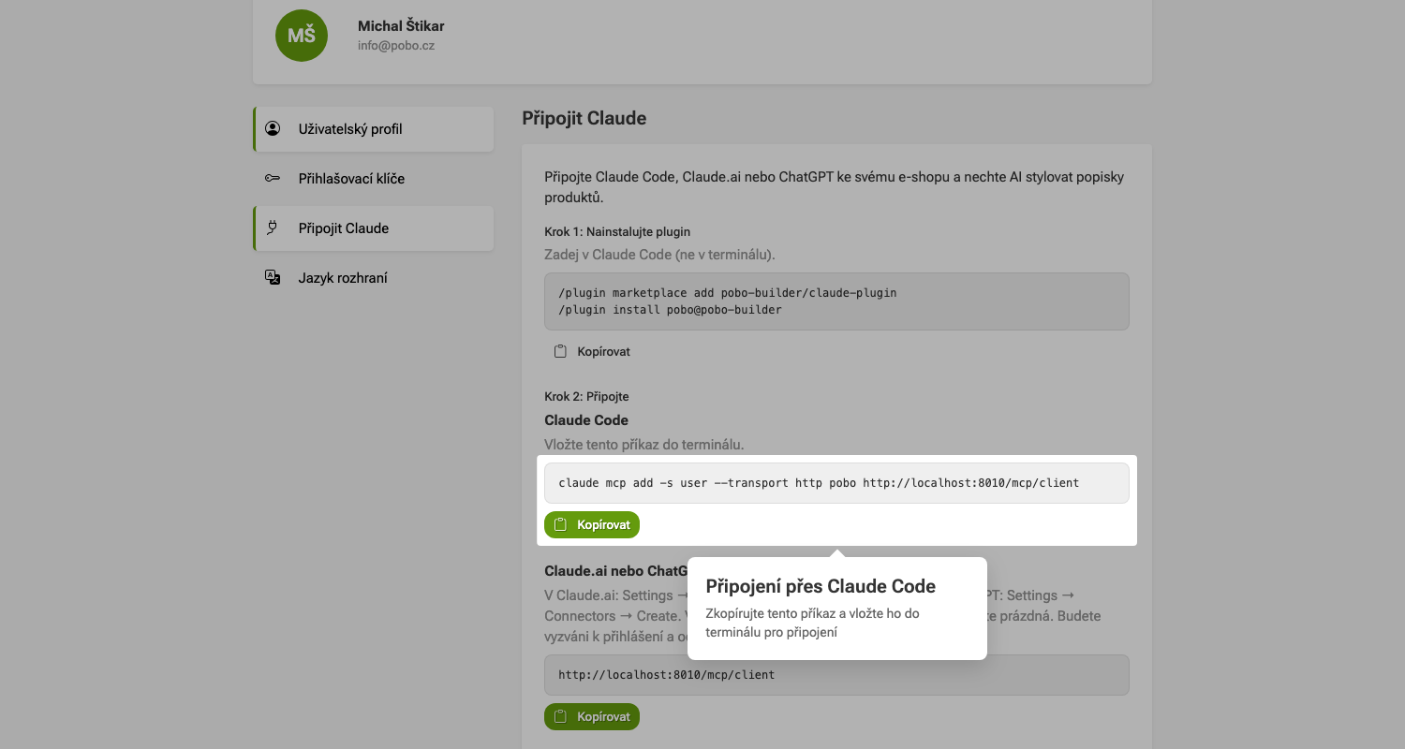Click the claude mcp add command box
Screen dimensions: 1405x749
click(x=836, y=483)
